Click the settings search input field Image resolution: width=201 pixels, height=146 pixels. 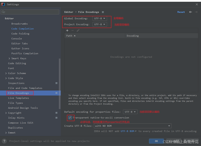[30, 12]
